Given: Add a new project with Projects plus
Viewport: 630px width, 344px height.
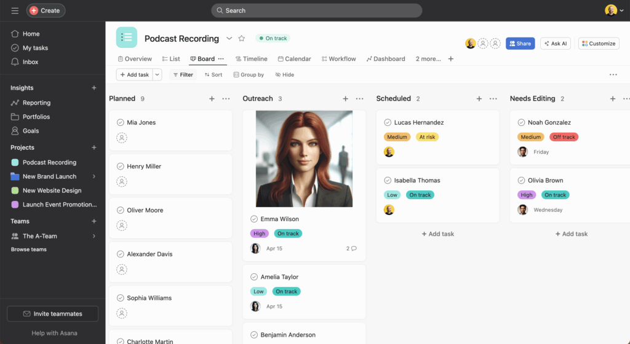Looking at the screenshot, I should (x=94, y=147).
